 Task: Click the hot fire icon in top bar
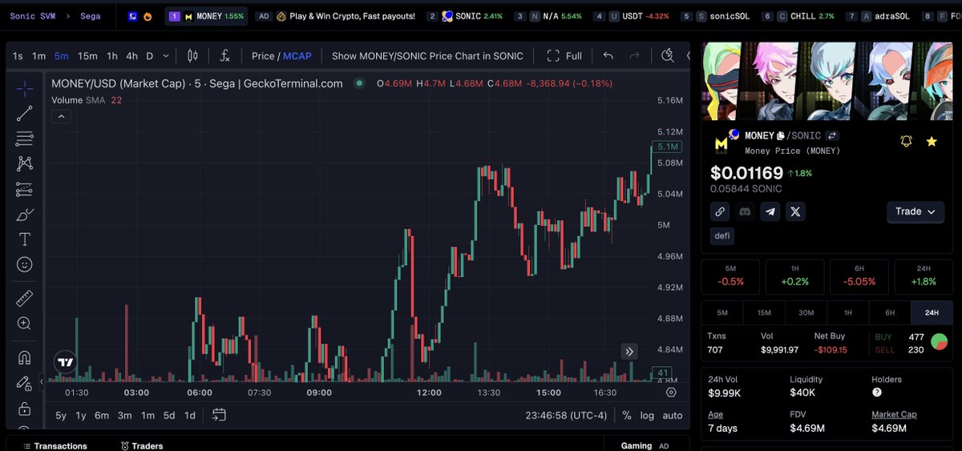(x=148, y=16)
